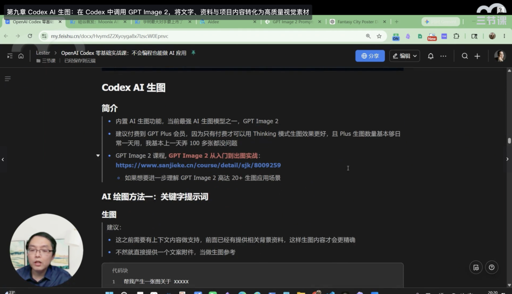Open the document outline icon

8,79
